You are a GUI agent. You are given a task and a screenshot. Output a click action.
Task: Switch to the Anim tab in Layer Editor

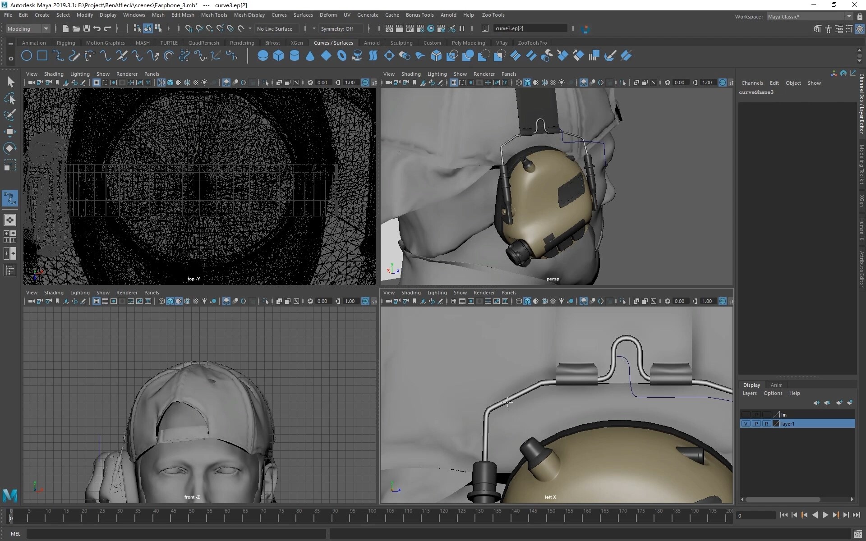click(776, 385)
